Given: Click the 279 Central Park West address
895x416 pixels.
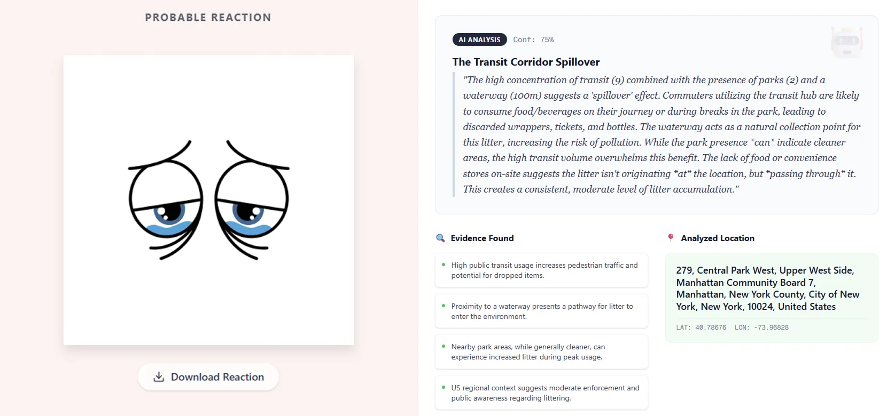Looking at the screenshot, I should coord(767,289).
